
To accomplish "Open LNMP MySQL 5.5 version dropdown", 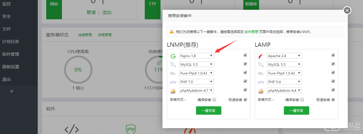I will pyautogui.click(x=197, y=65).
